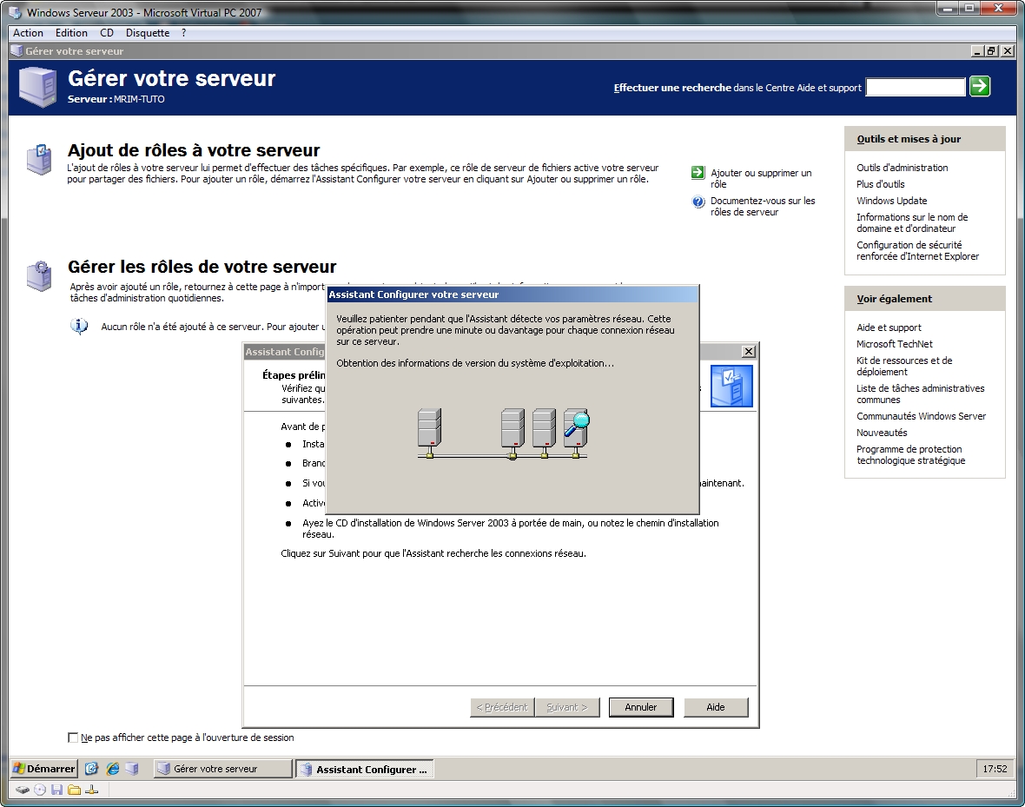Click Ajouter ou supprimer un rôle link
Screen dimensions: 1025x807
pos(761,179)
